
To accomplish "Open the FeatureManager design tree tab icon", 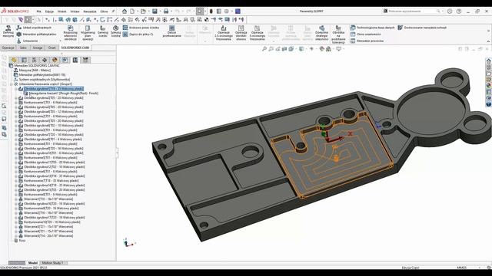I will point(14,60).
